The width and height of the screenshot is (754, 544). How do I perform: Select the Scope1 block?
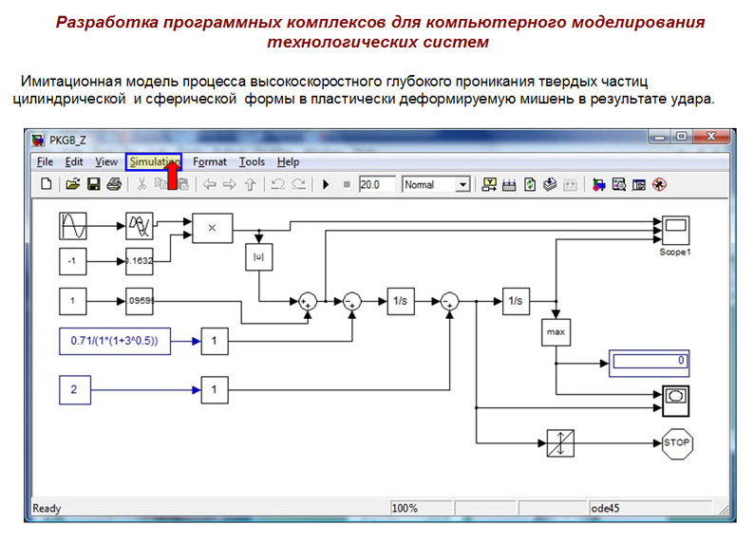tap(675, 230)
